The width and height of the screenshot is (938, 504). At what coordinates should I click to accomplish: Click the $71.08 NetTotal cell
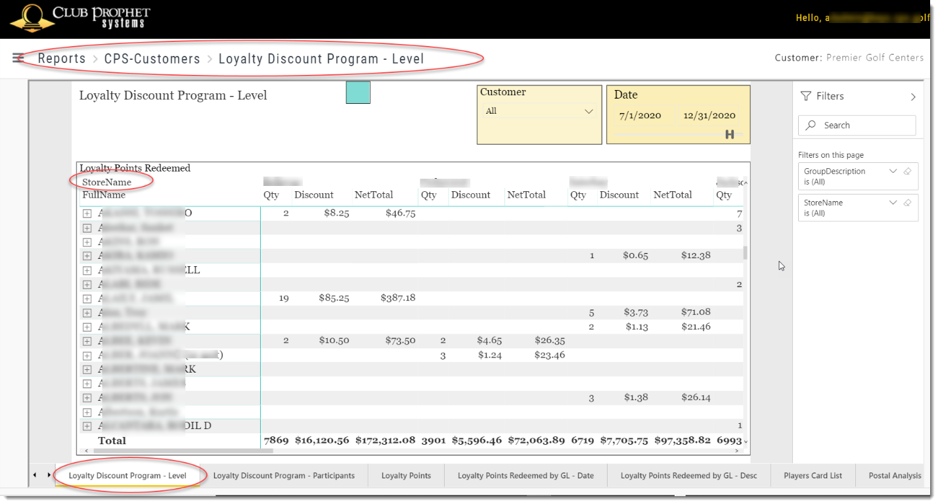(696, 313)
